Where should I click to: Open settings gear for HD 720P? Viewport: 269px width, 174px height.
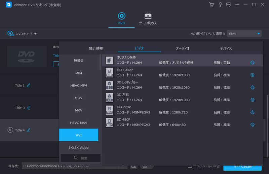tap(253, 112)
